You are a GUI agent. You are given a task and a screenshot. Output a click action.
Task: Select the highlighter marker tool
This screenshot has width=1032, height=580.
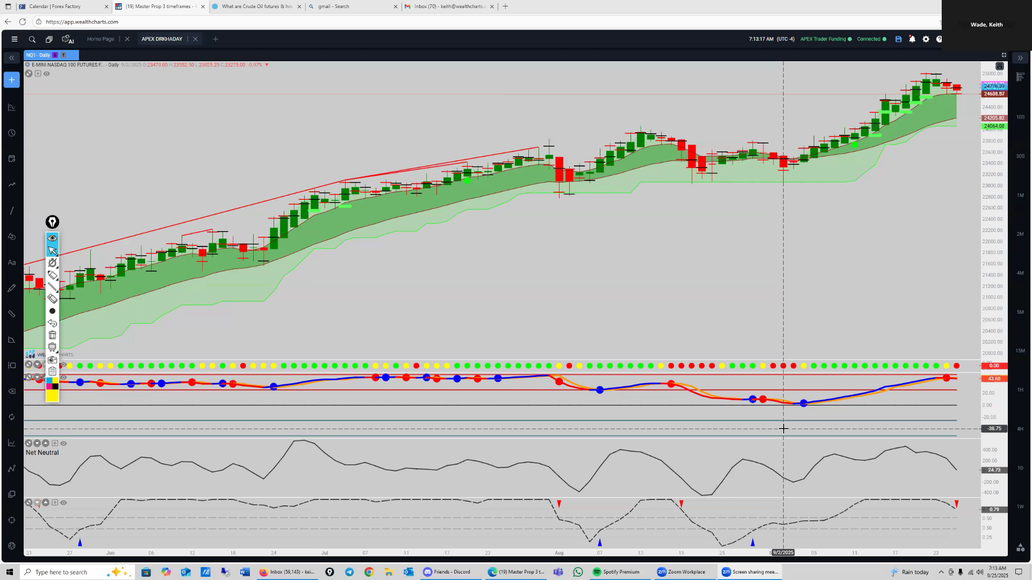(x=52, y=275)
